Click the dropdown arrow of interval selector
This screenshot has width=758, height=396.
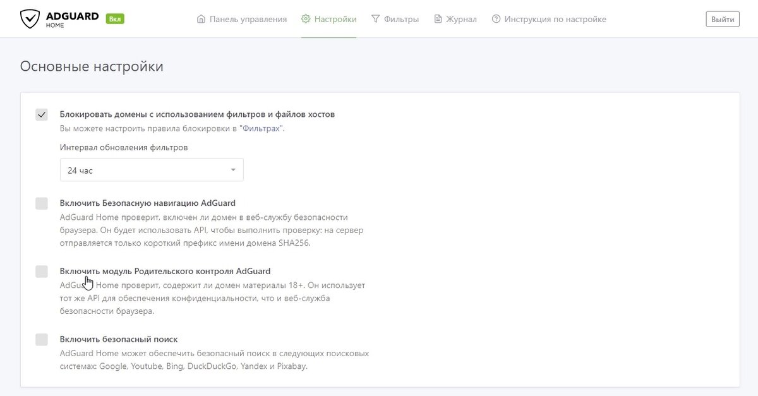[232, 170]
